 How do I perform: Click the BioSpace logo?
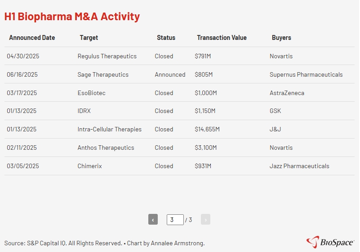pos(330,242)
